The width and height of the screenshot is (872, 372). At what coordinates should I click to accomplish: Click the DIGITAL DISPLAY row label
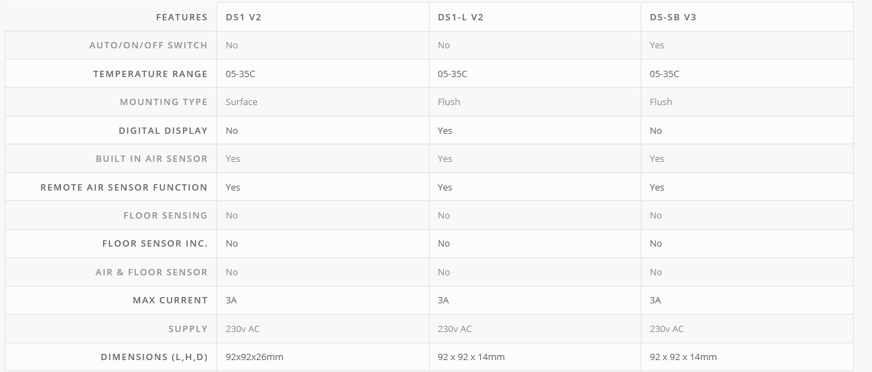click(163, 130)
